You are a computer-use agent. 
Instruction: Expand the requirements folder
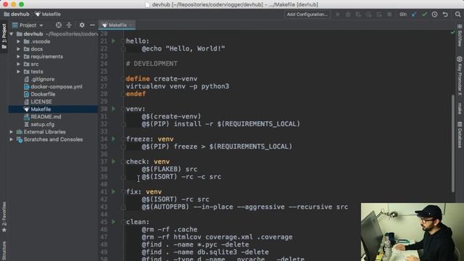point(19,57)
